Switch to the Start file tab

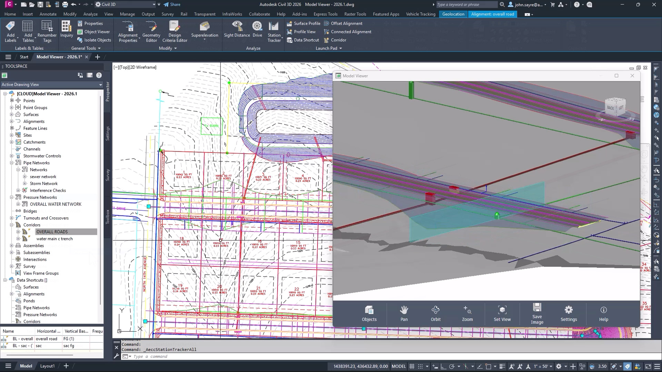(24, 57)
